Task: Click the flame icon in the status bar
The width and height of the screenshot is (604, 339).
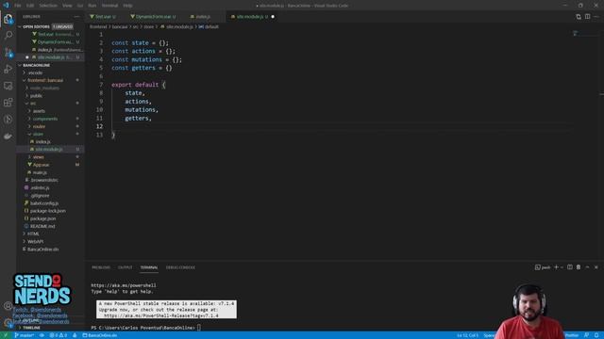Action: tap(75, 335)
